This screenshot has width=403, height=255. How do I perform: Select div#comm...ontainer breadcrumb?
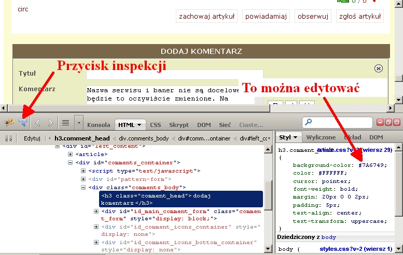[204, 138]
